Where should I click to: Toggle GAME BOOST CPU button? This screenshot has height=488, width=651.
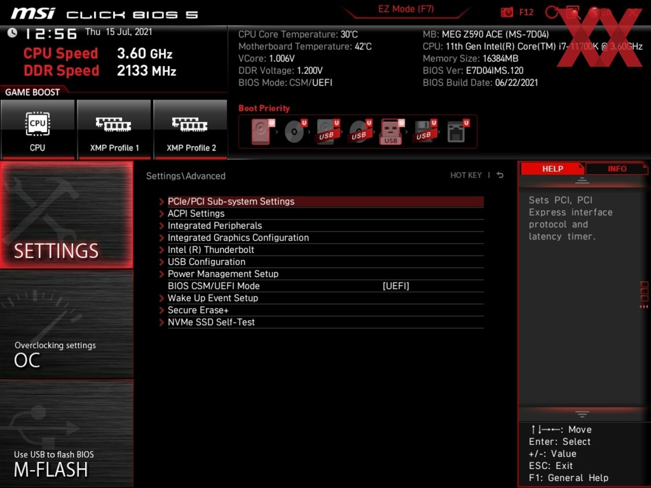pyautogui.click(x=37, y=129)
